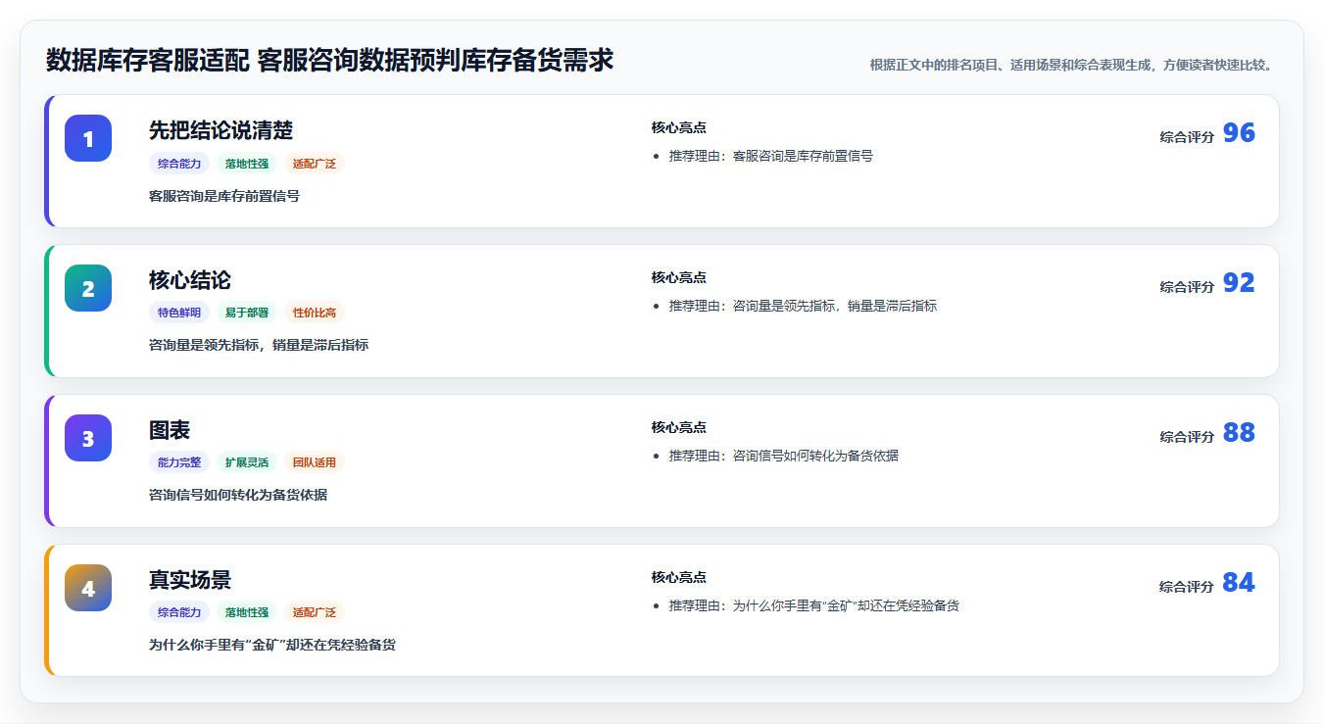Click the rank 3 number badge
This screenshot has width=1324, height=724.
tap(88, 438)
